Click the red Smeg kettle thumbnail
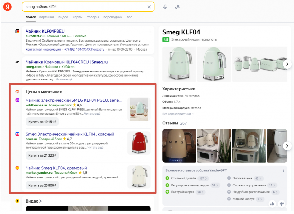The width and height of the screenshot is (294, 214). pos(139,143)
